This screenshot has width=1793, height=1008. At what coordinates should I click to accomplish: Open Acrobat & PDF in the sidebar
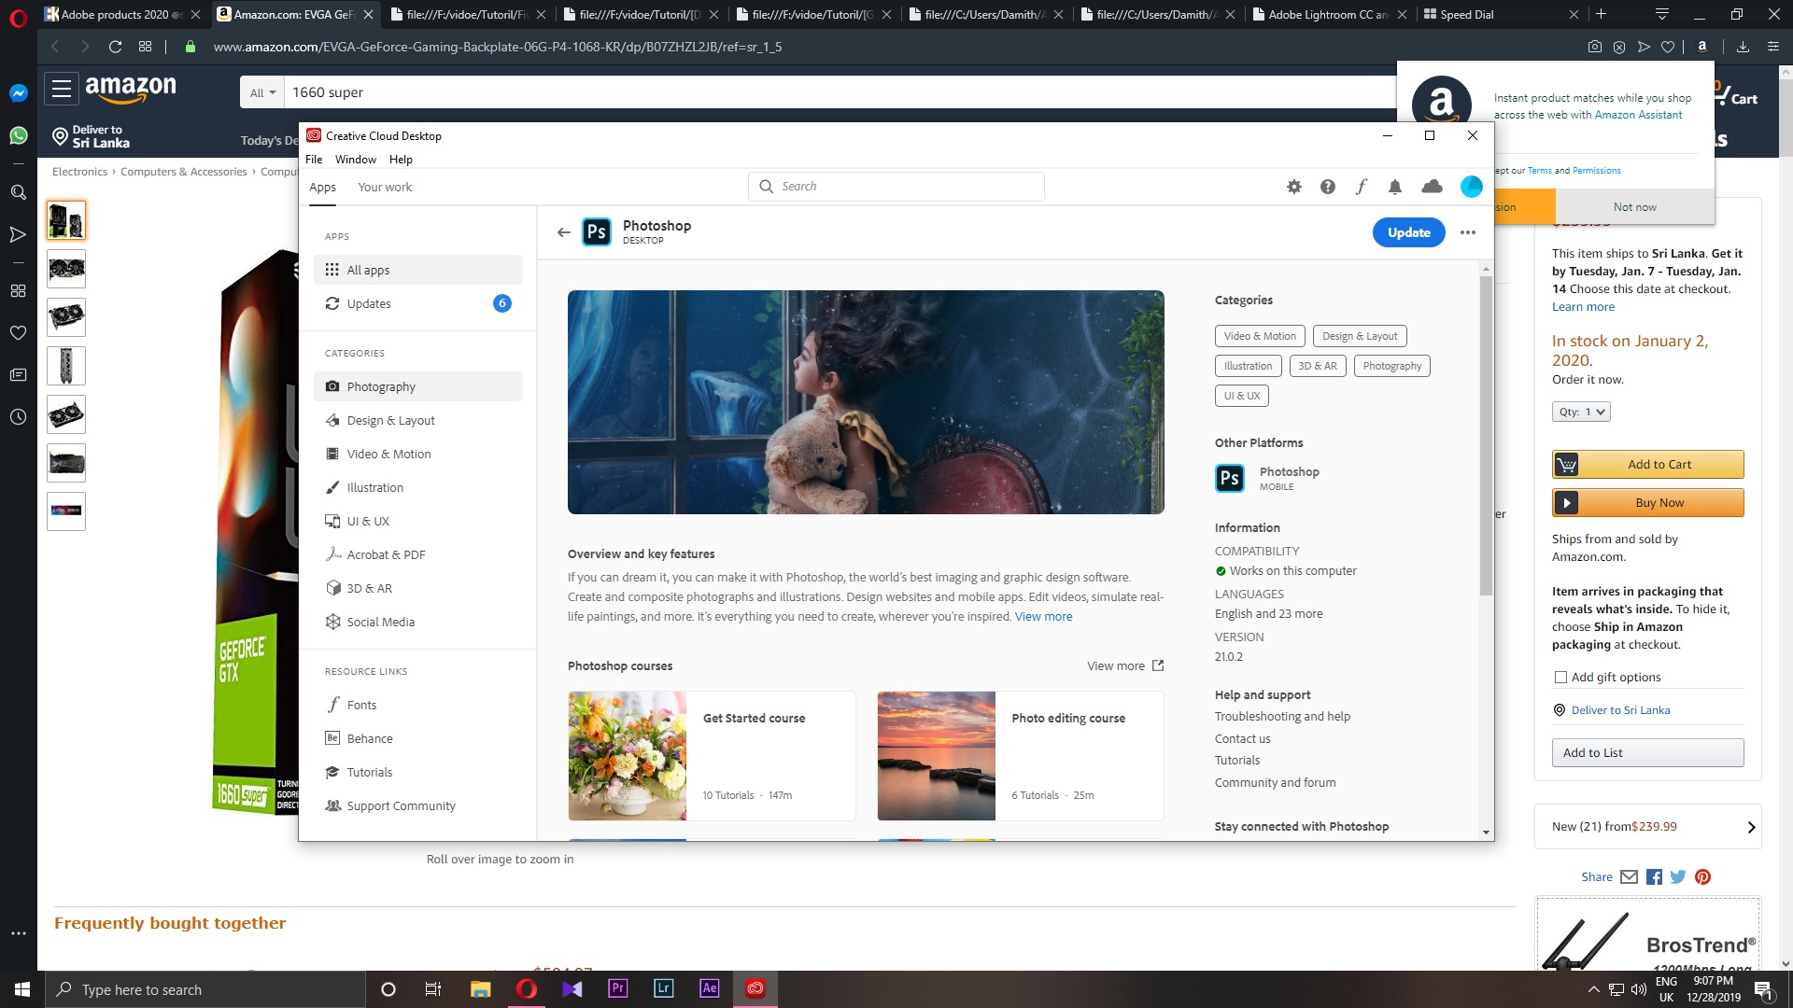418,554
